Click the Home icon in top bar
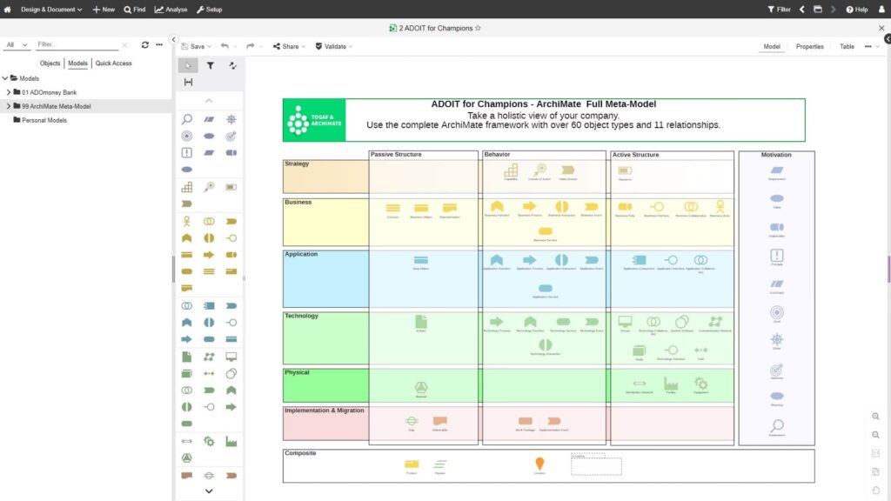 (8, 10)
